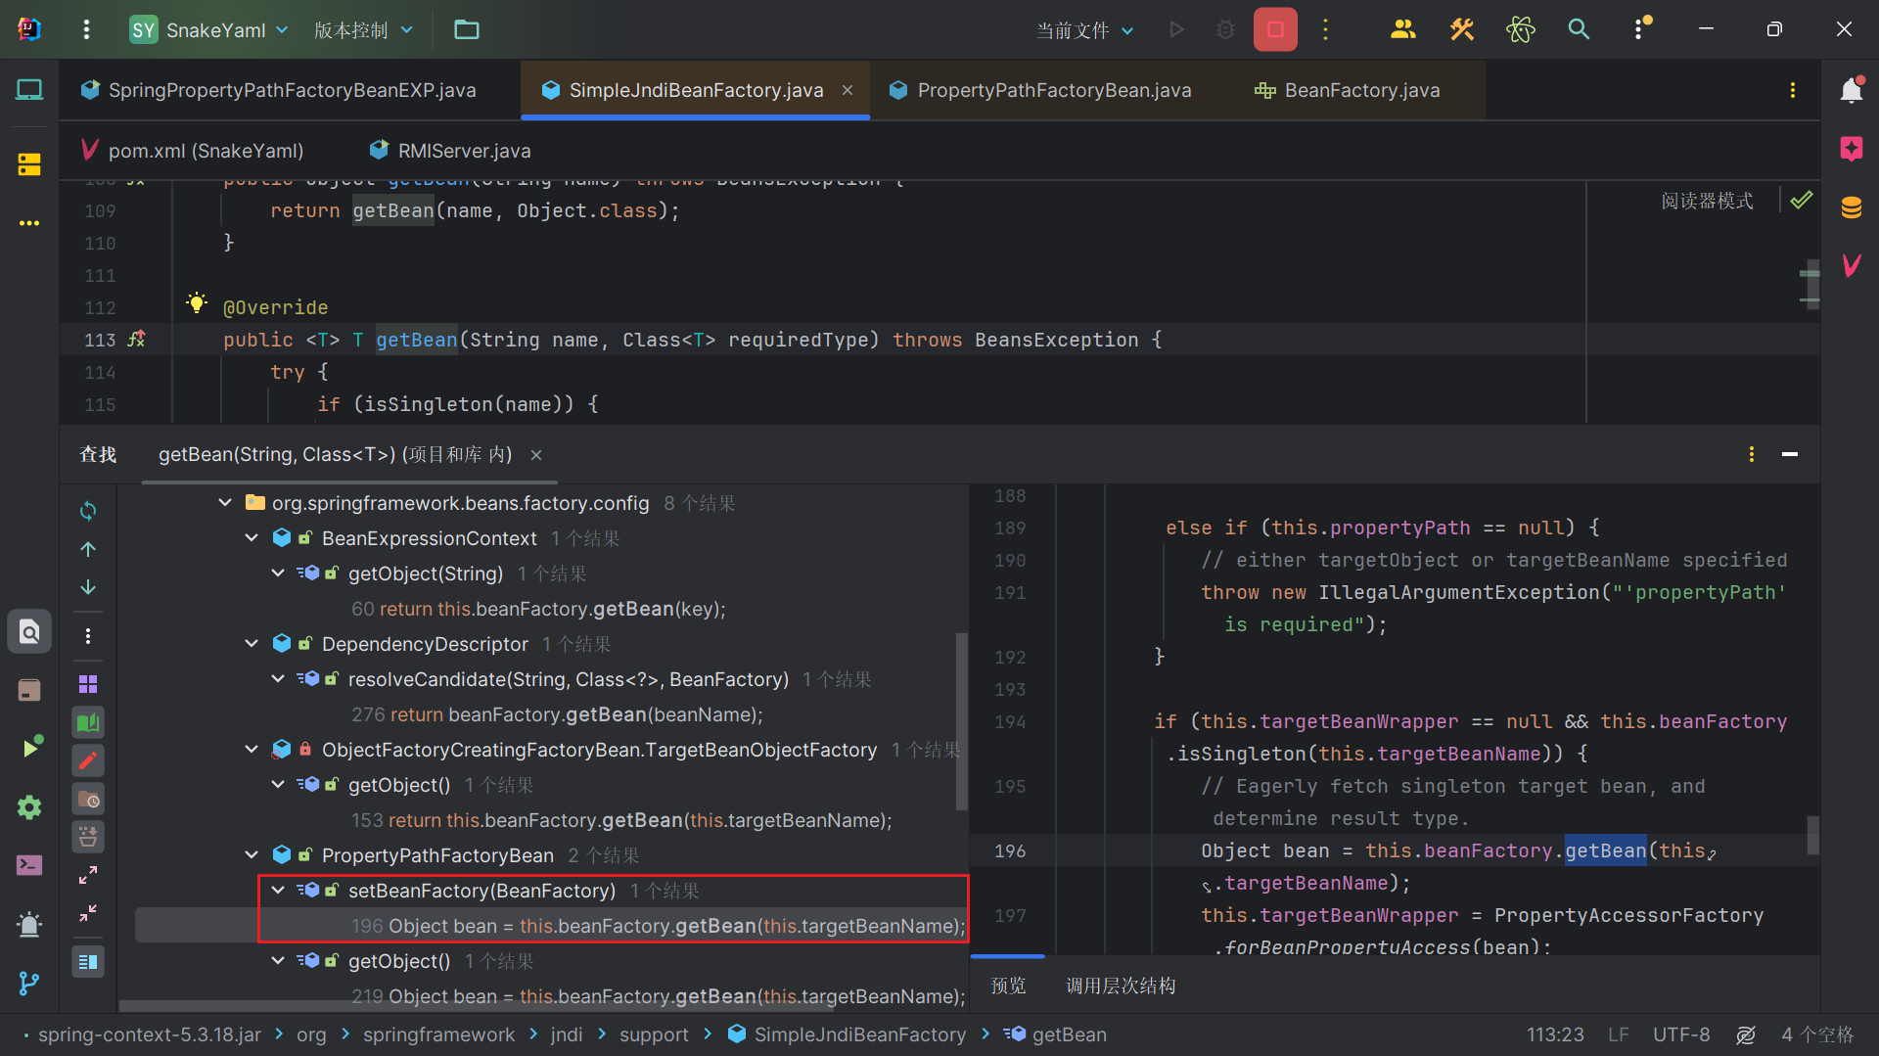The image size is (1879, 1056).
Task: Select line 60 return this.beanFactory.getBean(key)
Action: pos(538,609)
